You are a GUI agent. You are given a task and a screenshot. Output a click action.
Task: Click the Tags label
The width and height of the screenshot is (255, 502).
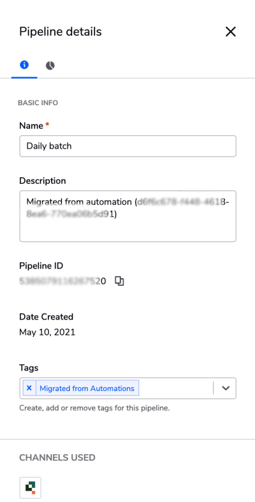pos(29,368)
